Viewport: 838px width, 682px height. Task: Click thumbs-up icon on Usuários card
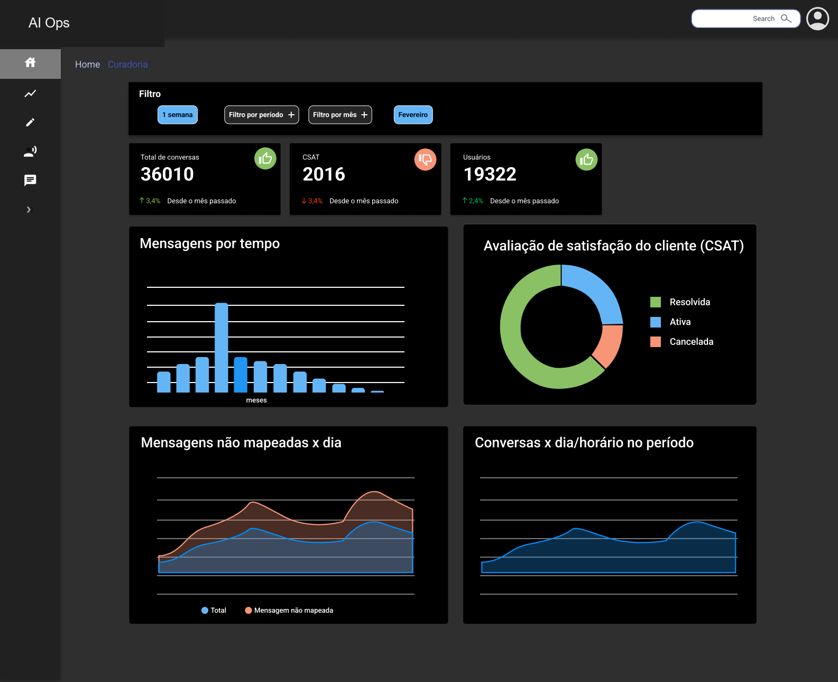[x=586, y=159]
